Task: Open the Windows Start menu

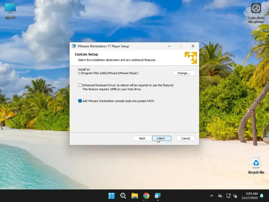Action: pyautogui.click(x=111, y=196)
